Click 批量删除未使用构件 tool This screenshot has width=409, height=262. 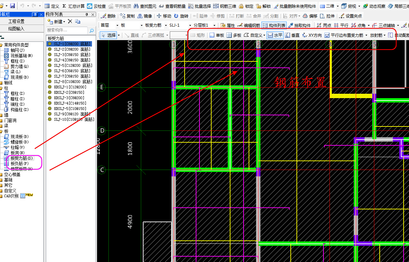pos(295,6)
